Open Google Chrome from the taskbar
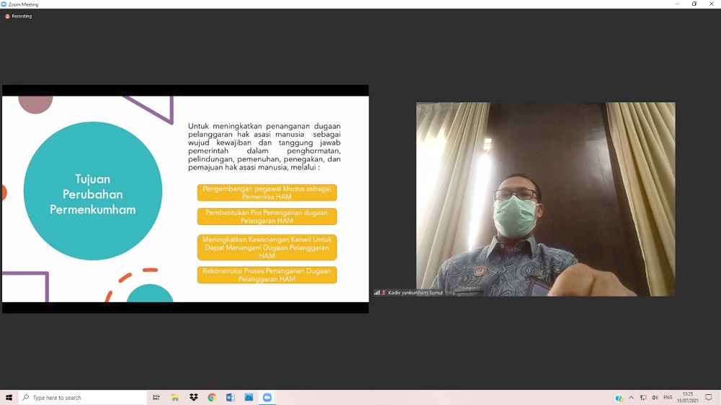721x405 pixels. pos(212,397)
